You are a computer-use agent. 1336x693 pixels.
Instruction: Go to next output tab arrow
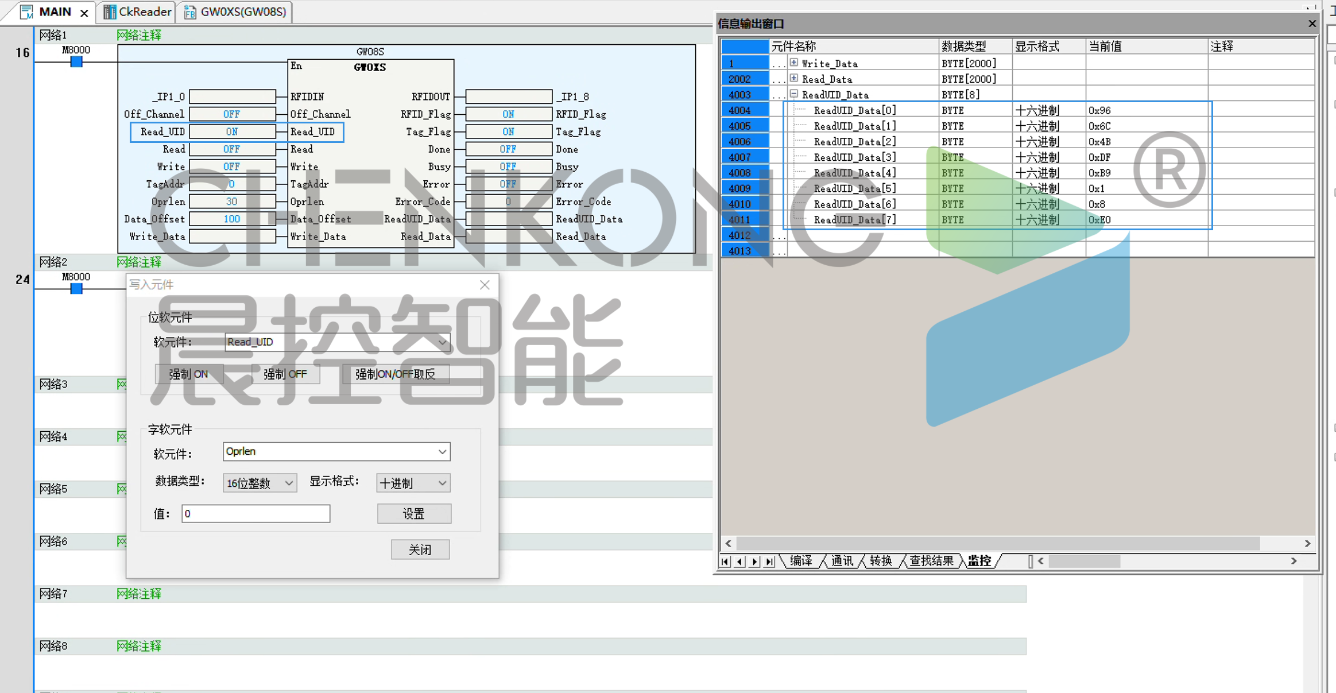(755, 562)
